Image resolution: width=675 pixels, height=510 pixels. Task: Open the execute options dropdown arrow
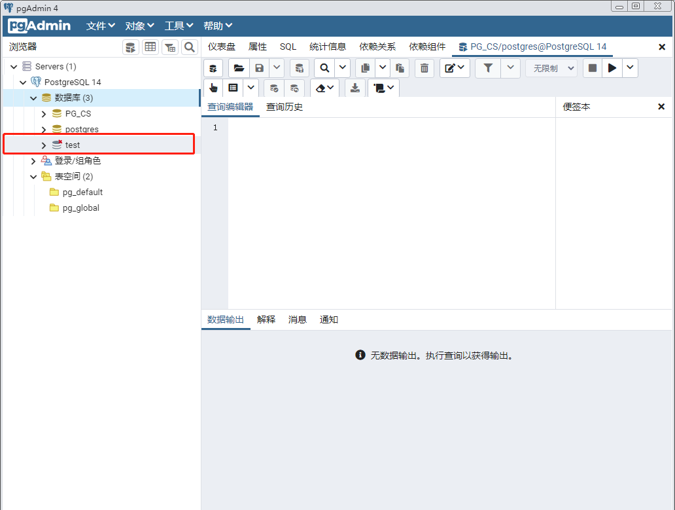(630, 68)
